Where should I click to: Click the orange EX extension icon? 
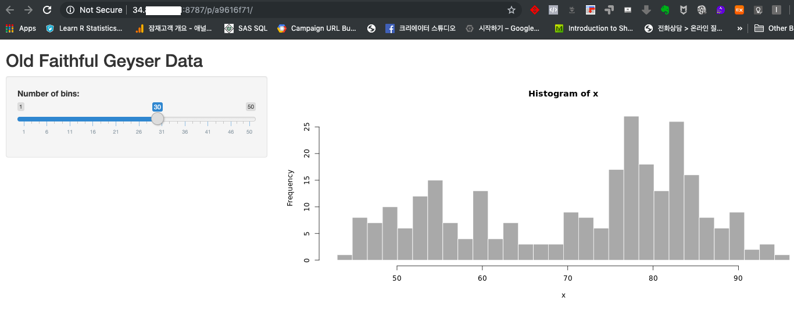tap(739, 10)
